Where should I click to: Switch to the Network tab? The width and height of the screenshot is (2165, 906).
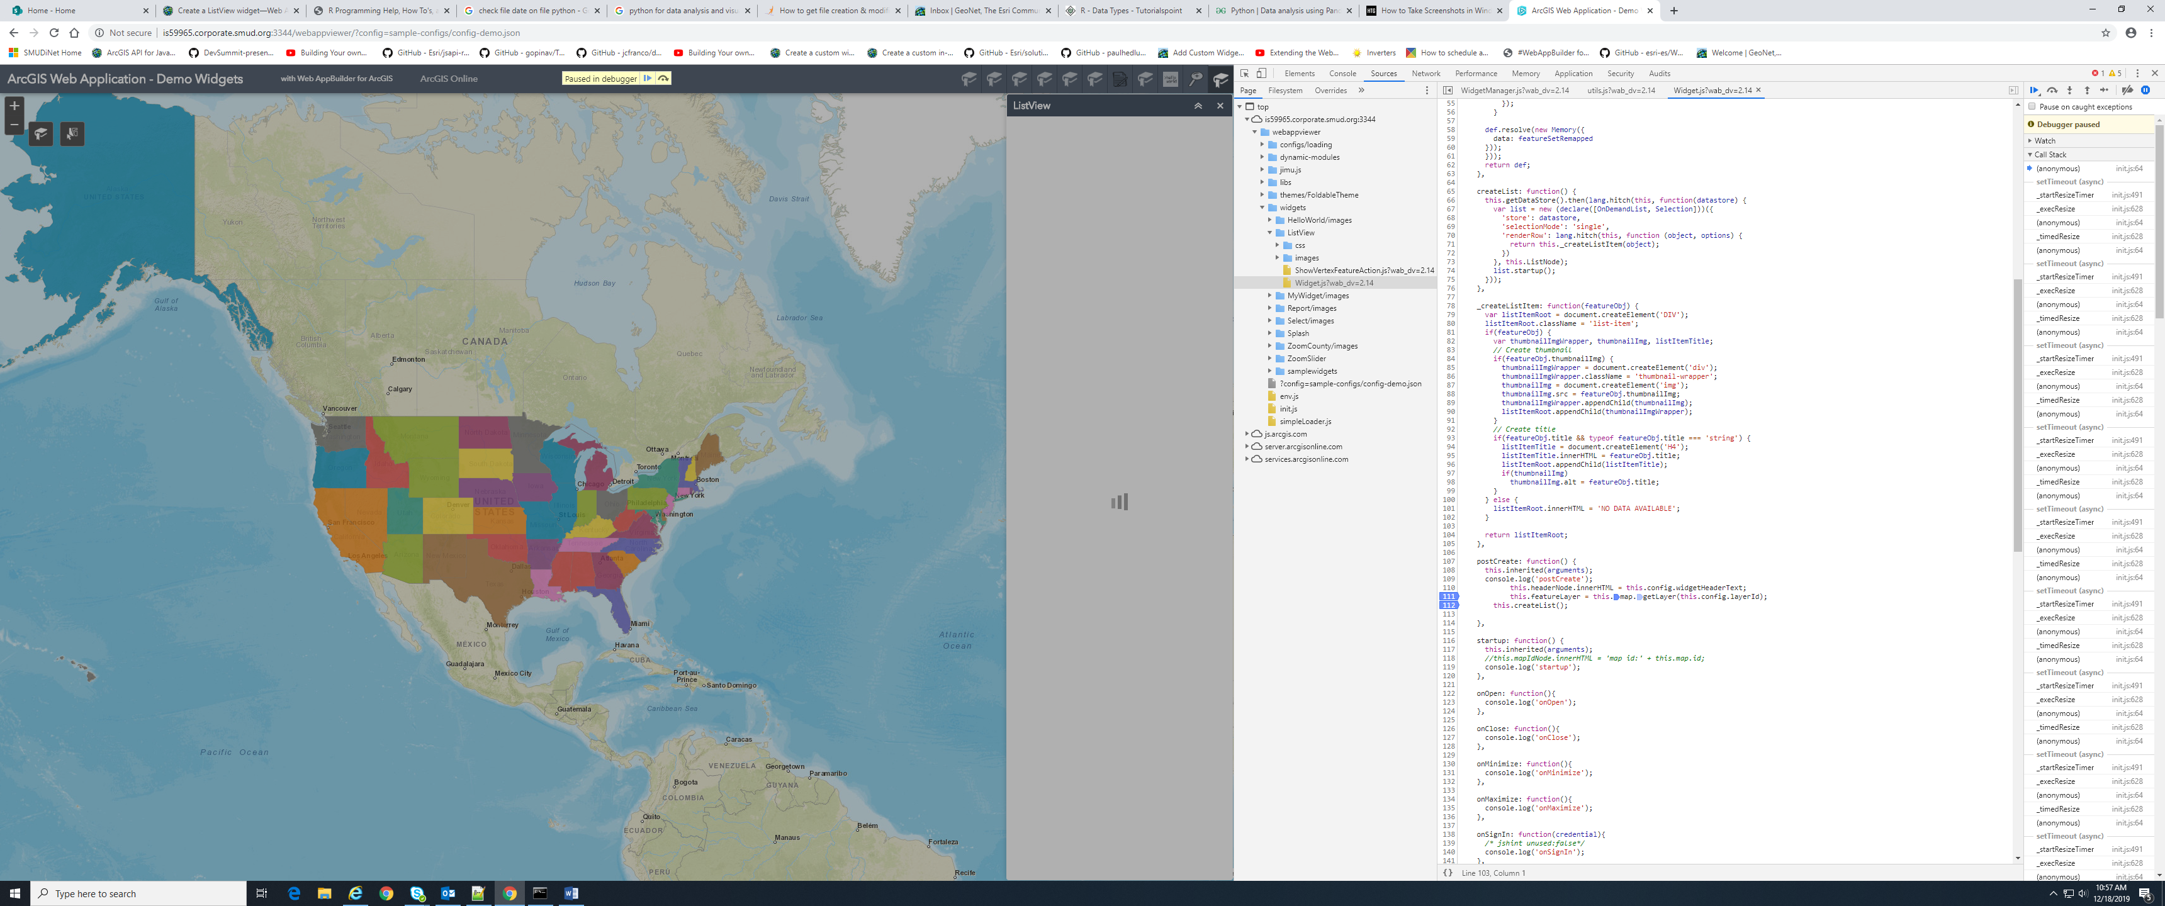(x=1426, y=74)
